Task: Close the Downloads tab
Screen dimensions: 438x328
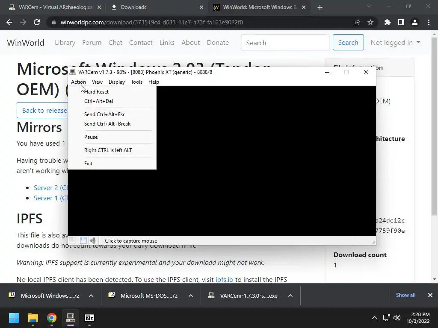Action: (x=201, y=8)
